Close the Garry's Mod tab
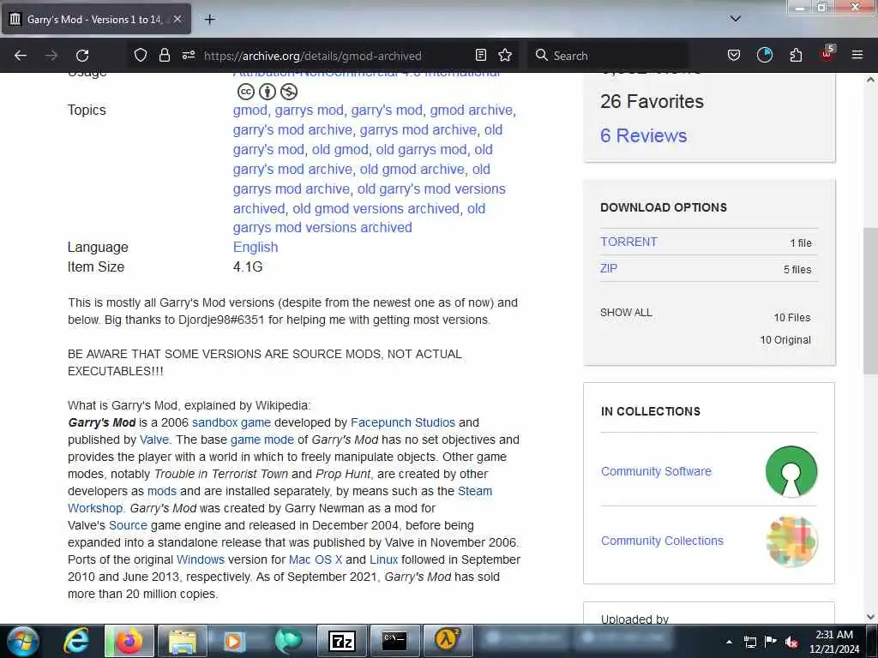 (x=177, y=19)
